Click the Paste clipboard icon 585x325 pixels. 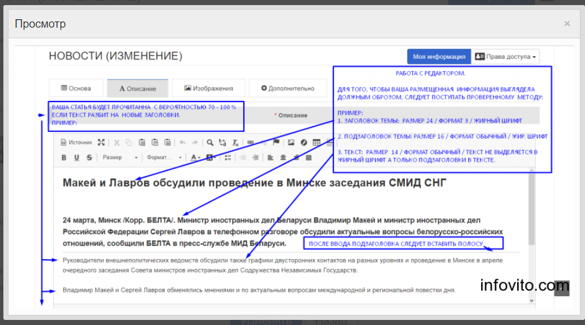pyautogui.click(x=142, y=142)
